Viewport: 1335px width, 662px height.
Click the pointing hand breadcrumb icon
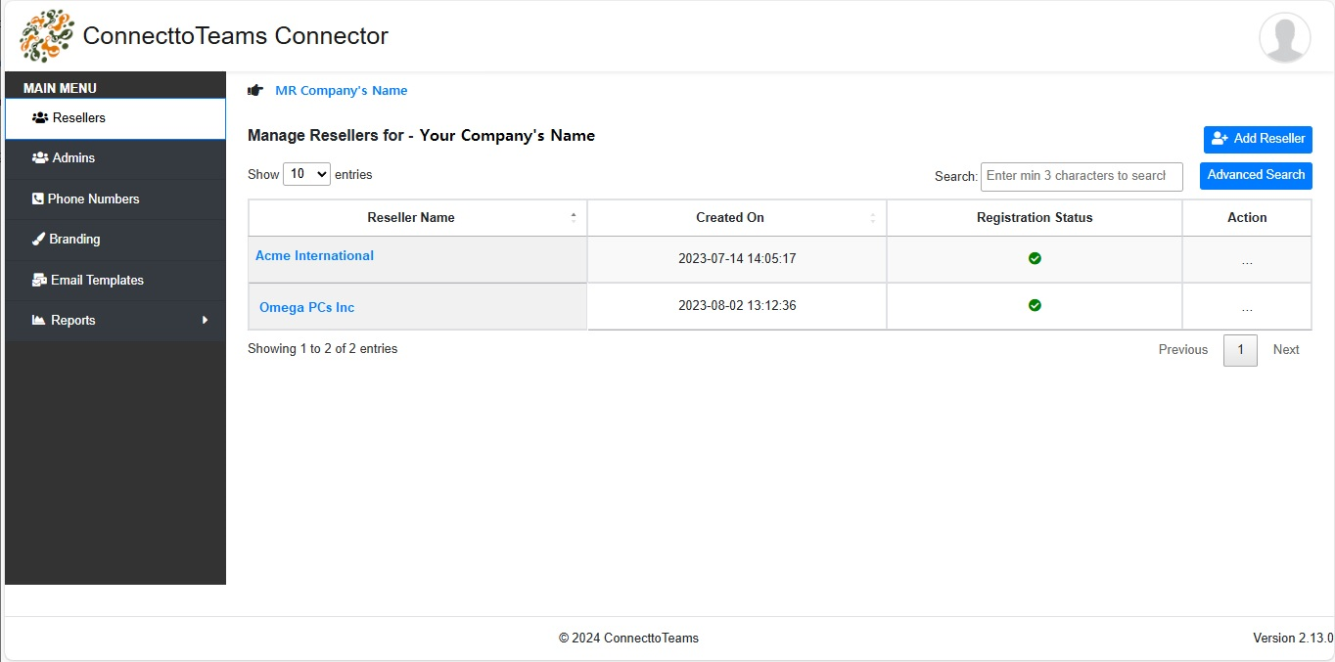[255, 90]
